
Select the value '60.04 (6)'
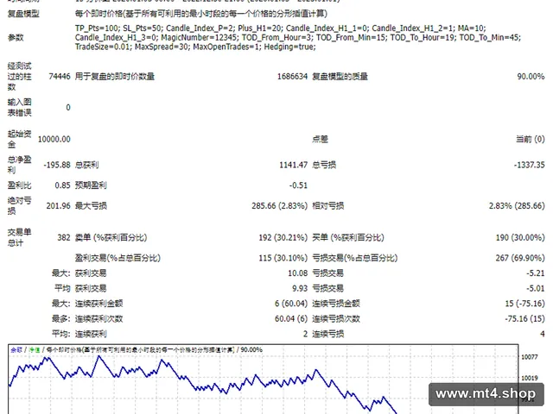click(291, 318)
